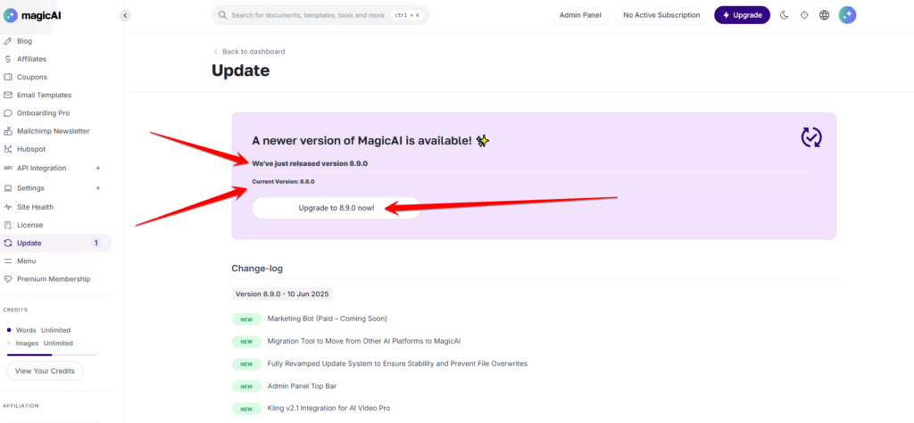Click the Mailchimp Newsletter mailbox icon
This screenshot has width=914, height=423.
pyautogui.click(x=7, y=131)
